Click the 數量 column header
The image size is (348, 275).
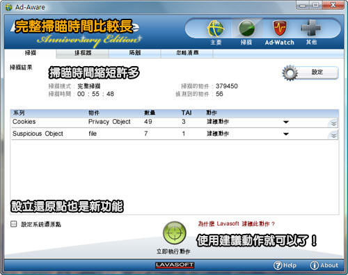click(150, 113)
